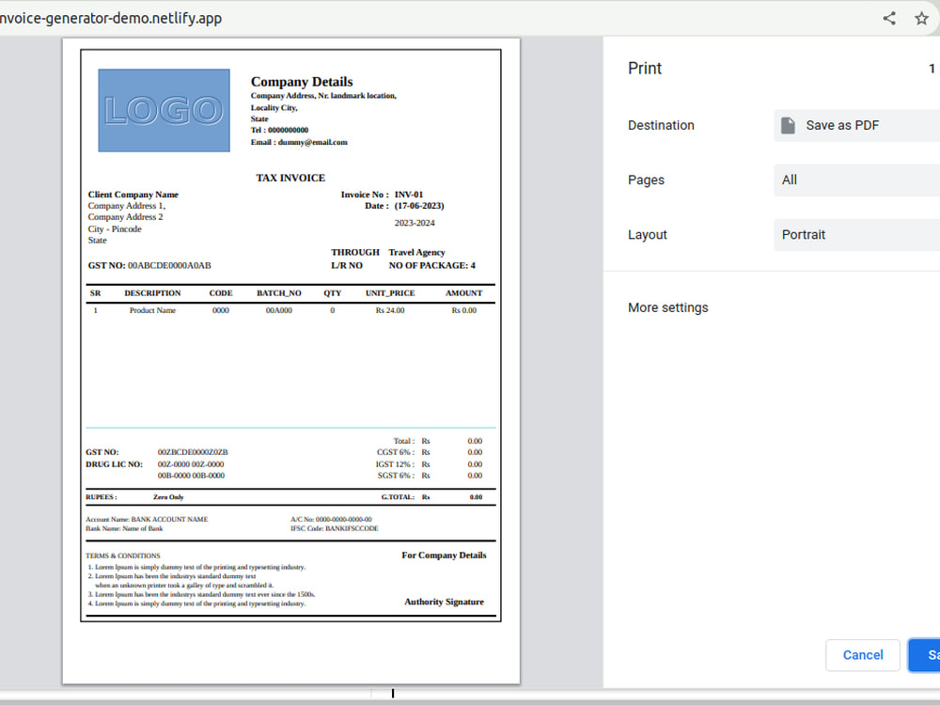
Task: Click the 'DESCRIPTION' column header
Action: 152,293
